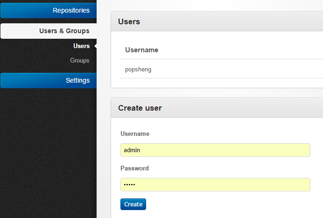Click the white arrow indicator beside Users
The width and height of the screenshot is (323, 218).
(95, 46)
